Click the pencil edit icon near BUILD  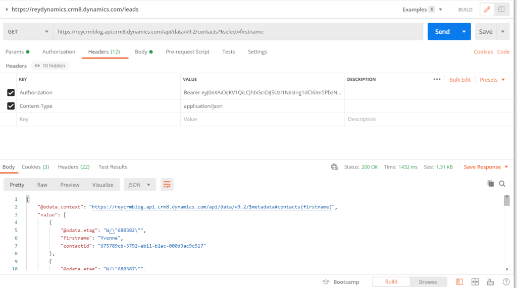tap(487, 10)
